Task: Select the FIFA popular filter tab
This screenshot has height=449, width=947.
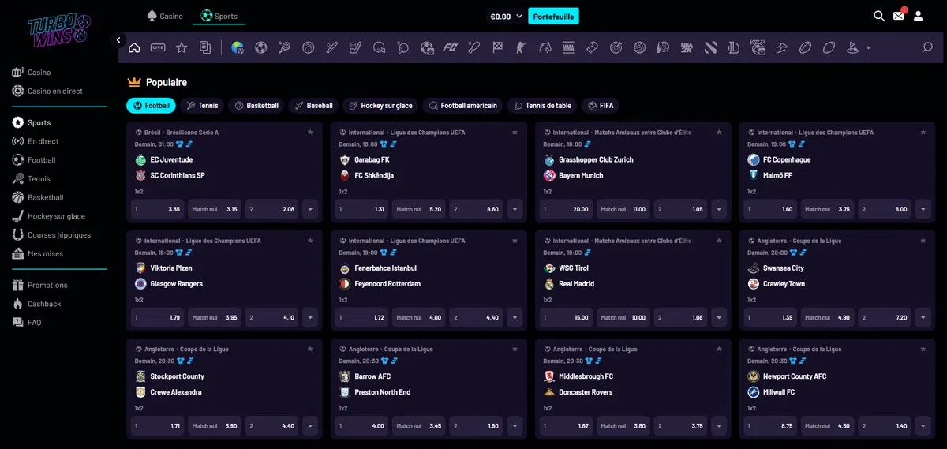Action: click(600, 105)
